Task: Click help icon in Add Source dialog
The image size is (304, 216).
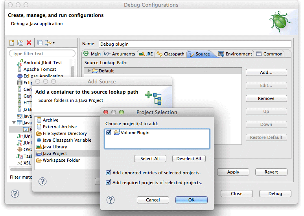Action: 42,181
